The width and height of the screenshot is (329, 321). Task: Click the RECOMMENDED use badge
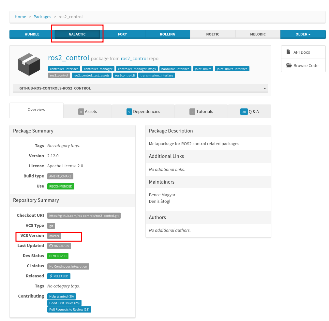[61, 187]
